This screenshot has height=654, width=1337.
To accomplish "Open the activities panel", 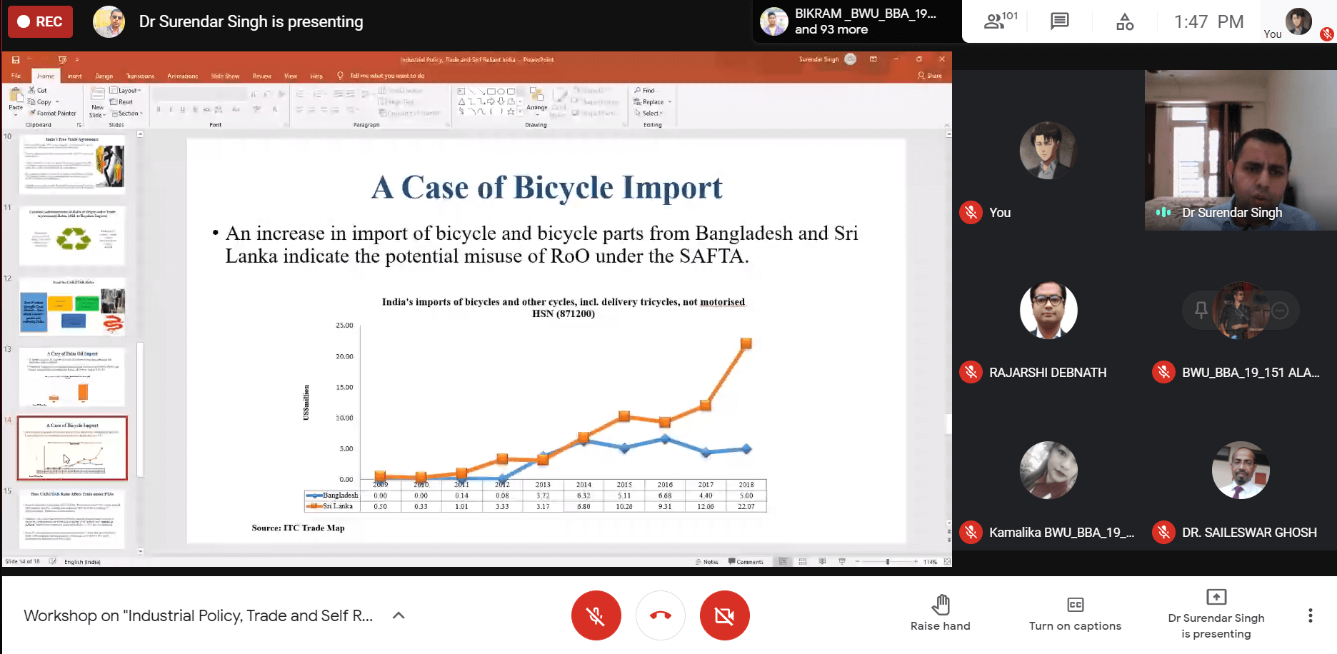I will click(x=1124, y=21).
